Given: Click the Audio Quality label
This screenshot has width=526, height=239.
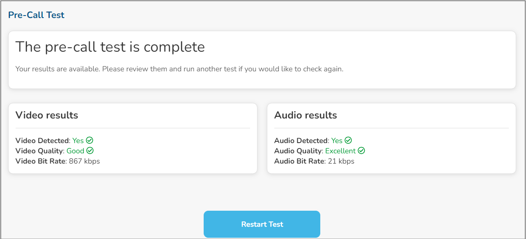Looking at the screenshot, I should pos(299,151).
